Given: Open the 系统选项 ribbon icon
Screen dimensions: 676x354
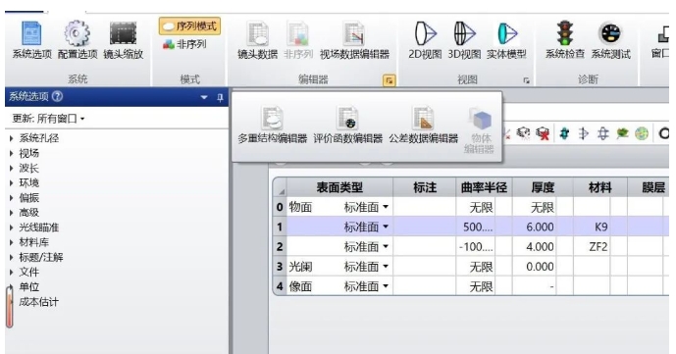Looking at the screenshot, I should [32, 40].
